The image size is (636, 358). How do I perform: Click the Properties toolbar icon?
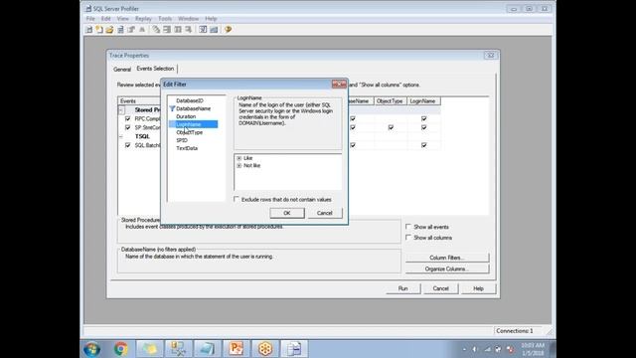[131, 30]
